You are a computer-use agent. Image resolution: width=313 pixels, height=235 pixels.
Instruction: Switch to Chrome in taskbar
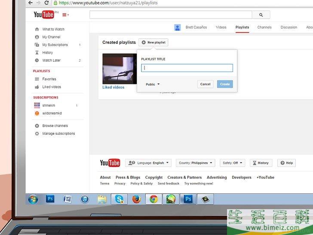point(154,199)
